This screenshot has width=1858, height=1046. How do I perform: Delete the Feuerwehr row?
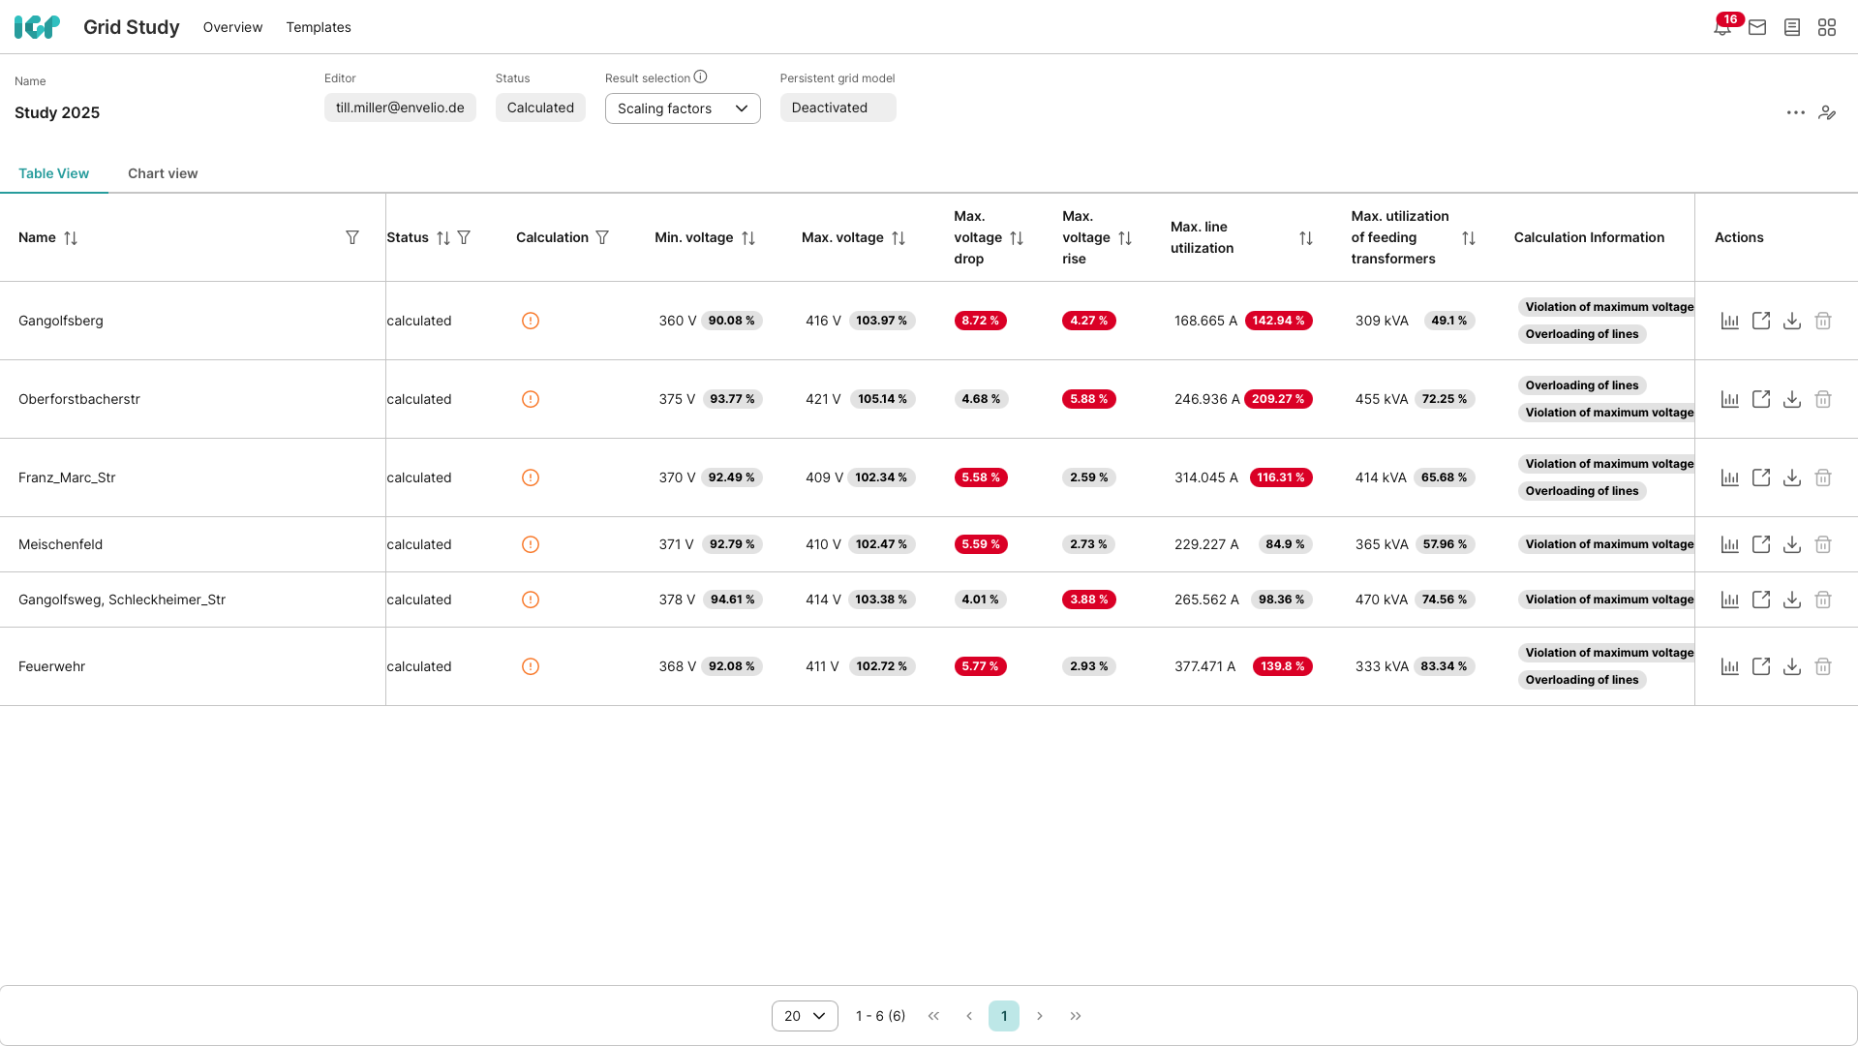pos(1823,666)
